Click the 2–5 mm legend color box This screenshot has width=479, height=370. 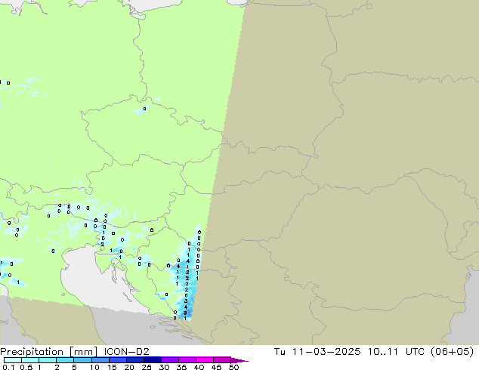coord(65,360)
